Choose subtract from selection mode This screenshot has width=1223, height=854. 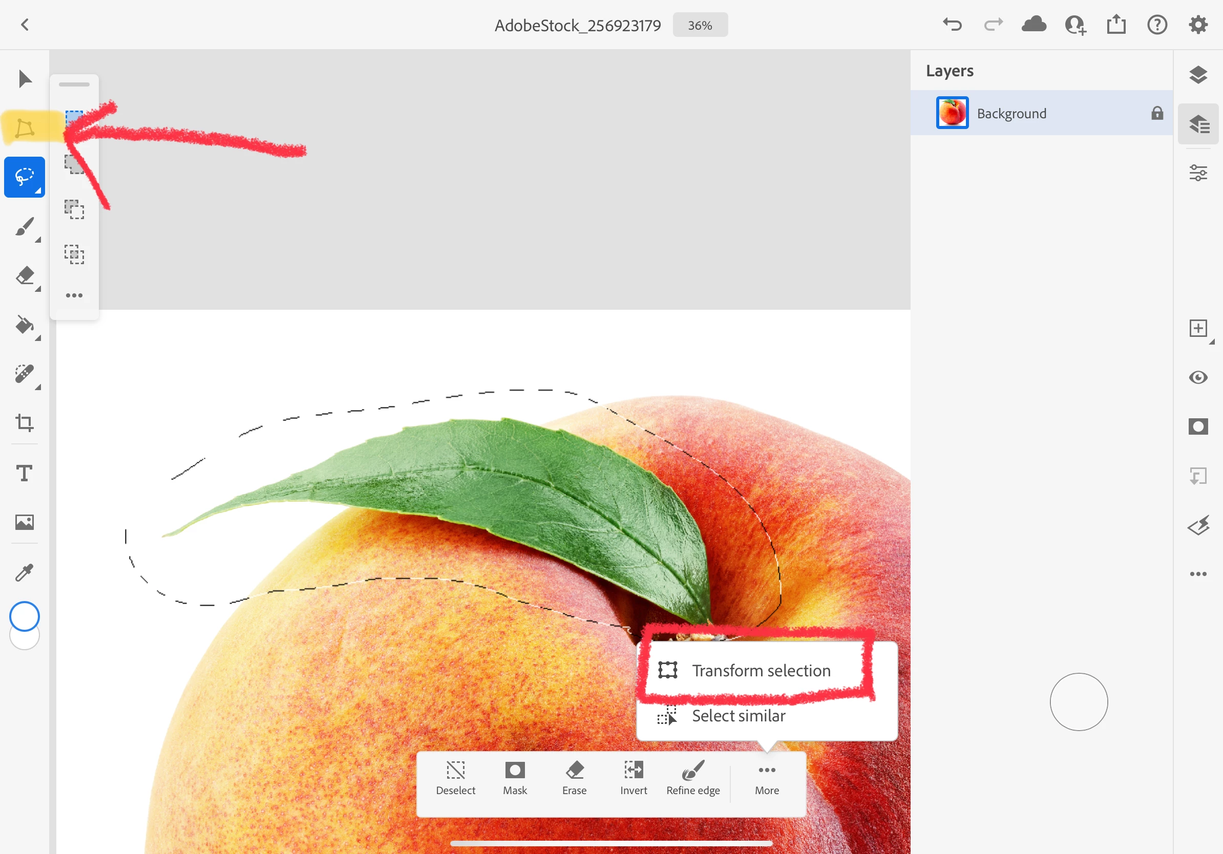click(75, 209)
